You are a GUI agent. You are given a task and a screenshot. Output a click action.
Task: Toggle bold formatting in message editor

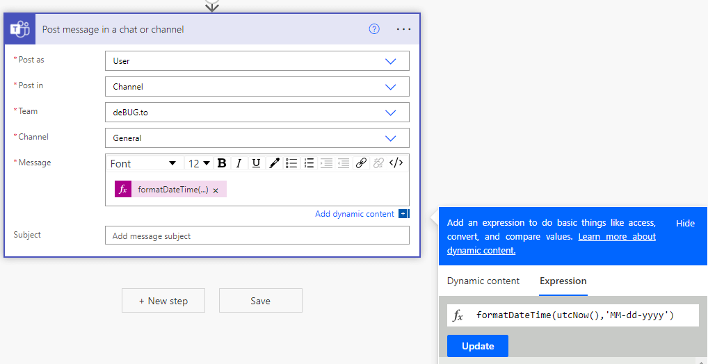[x=222, y=163]
